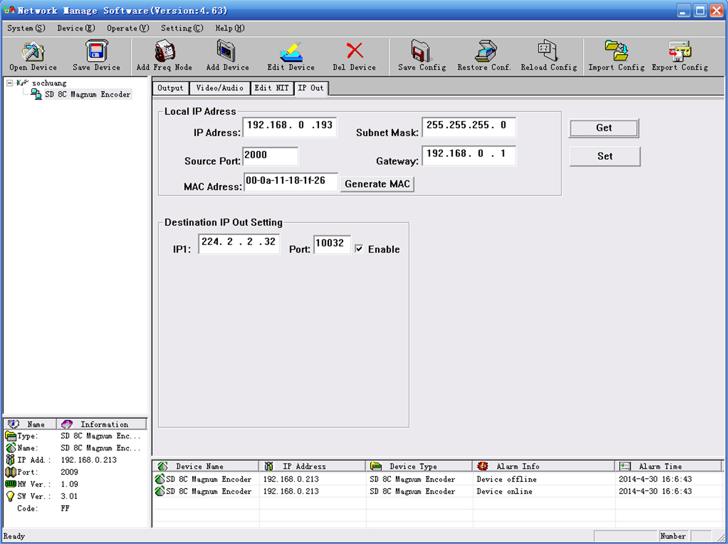Close the Network Manage Software window
Image resolution: width=728 pixels, height=544 pixels.
(x=717, y=10)
